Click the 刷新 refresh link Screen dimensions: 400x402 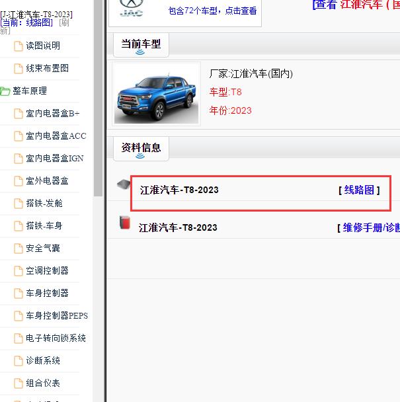[x=64, y=23]
